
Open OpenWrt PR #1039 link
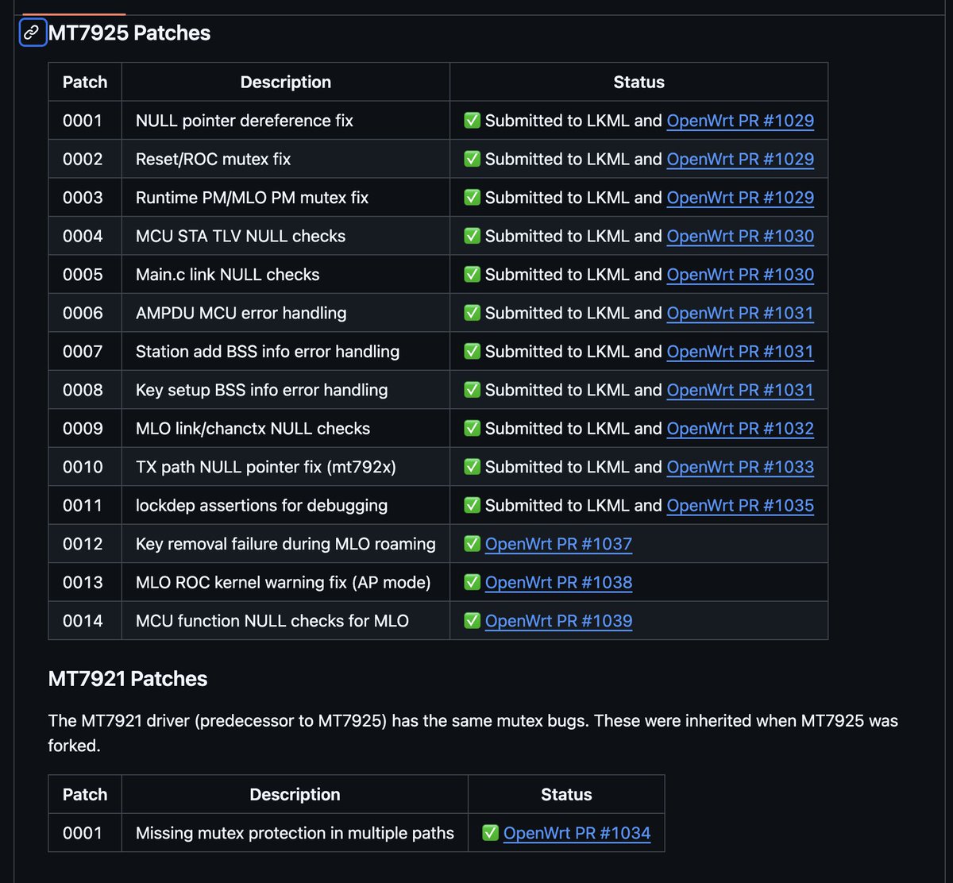tap(558, 621)
